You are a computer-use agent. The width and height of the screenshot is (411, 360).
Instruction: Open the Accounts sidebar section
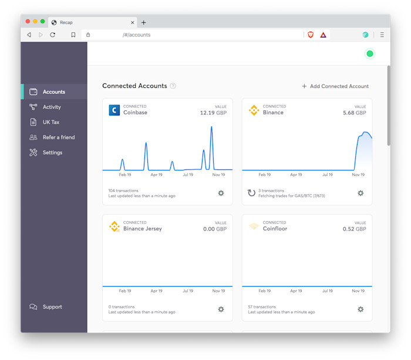[54, 91]
